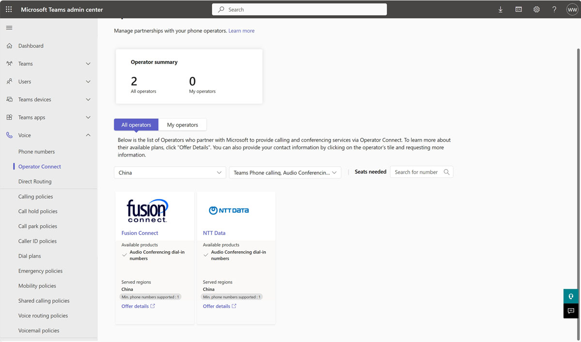Click the Learn more link
This screenshot has height=342, width=581.
pos(242,30)
